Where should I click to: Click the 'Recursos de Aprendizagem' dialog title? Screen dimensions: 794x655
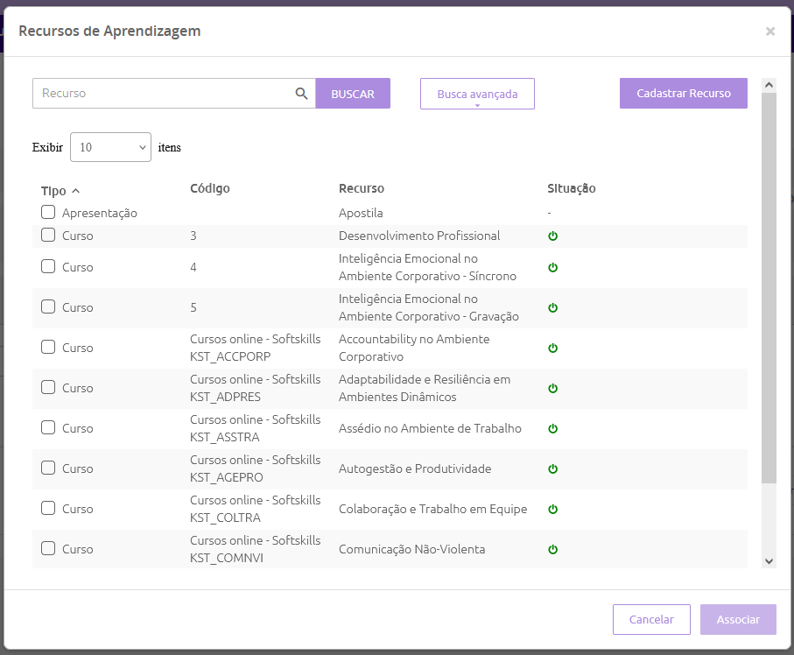tap(109, 32)
